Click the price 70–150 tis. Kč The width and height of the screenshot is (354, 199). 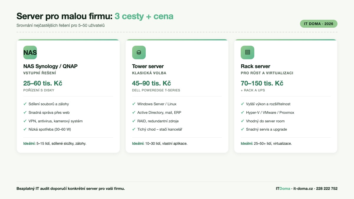262,83
